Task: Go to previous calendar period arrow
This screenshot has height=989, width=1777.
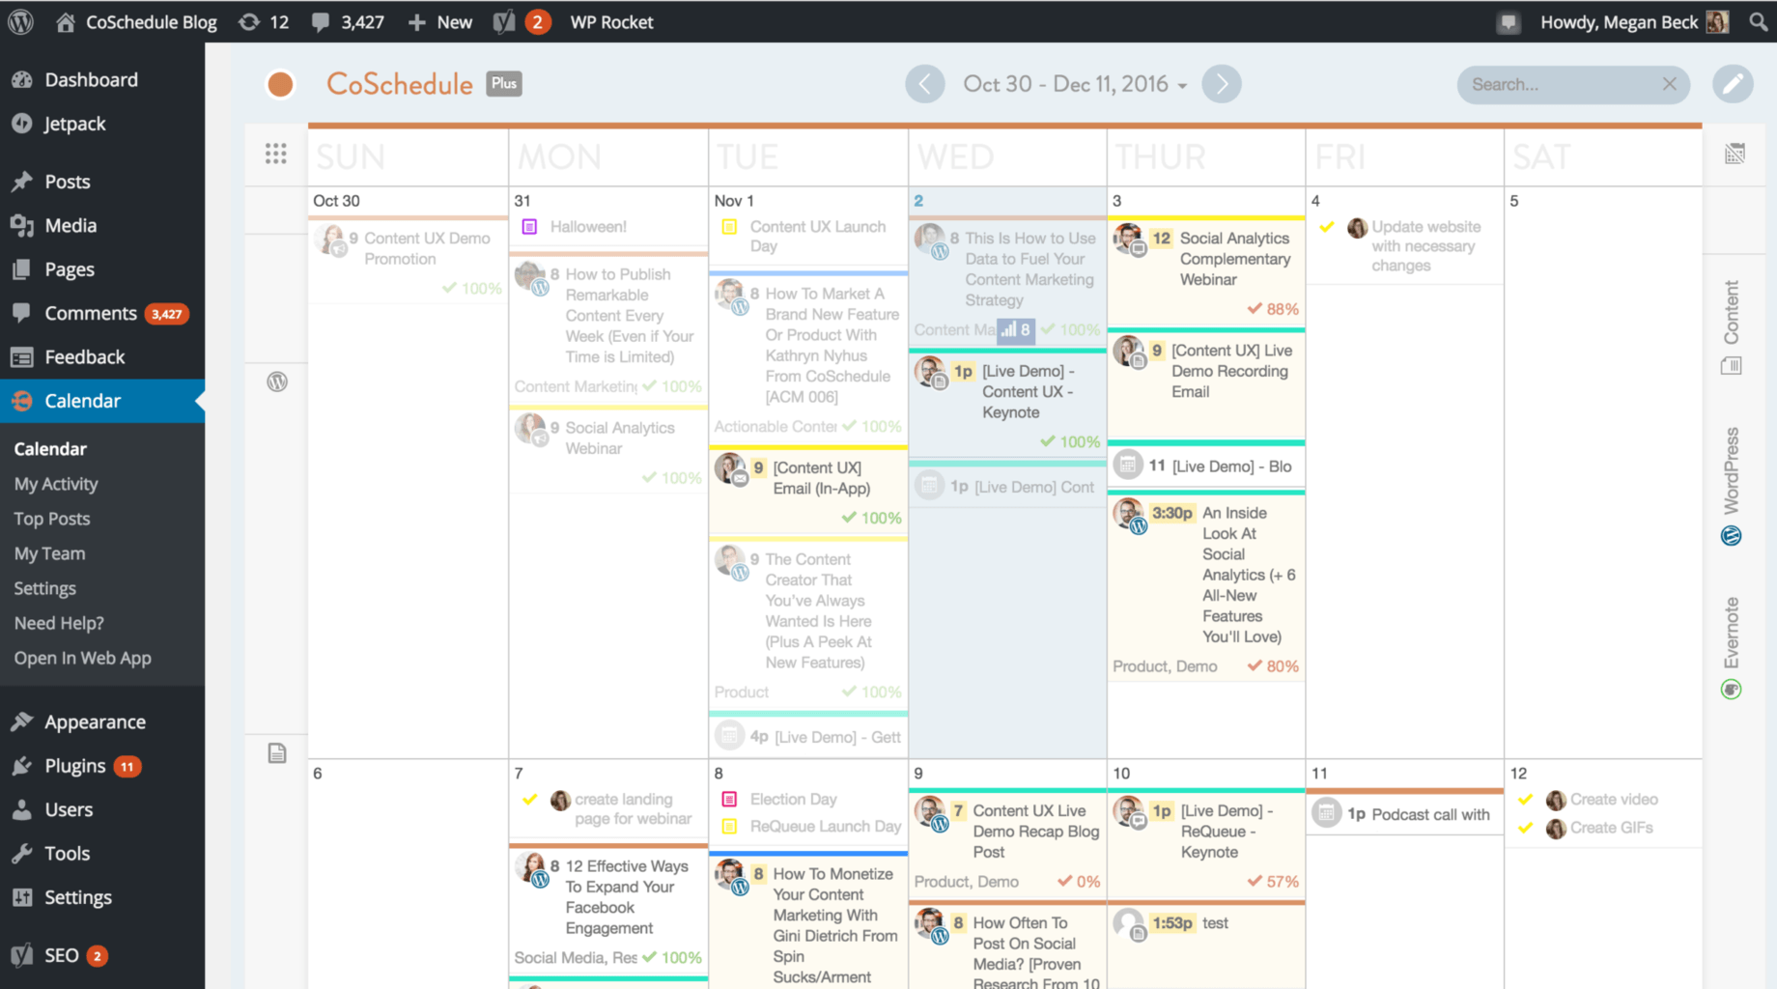Action: tap(924, 84)
